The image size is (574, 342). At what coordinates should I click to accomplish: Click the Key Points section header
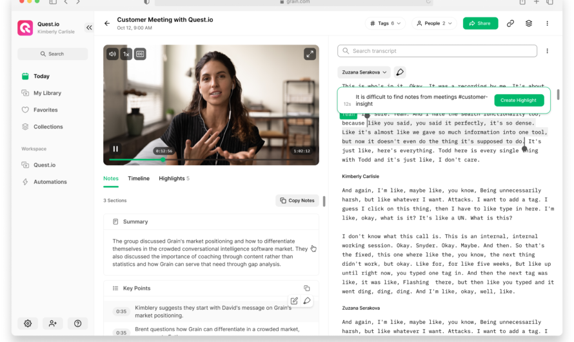point(211,288)
